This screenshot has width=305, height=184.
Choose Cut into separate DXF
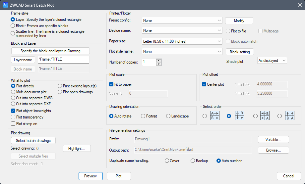point(13,104)
